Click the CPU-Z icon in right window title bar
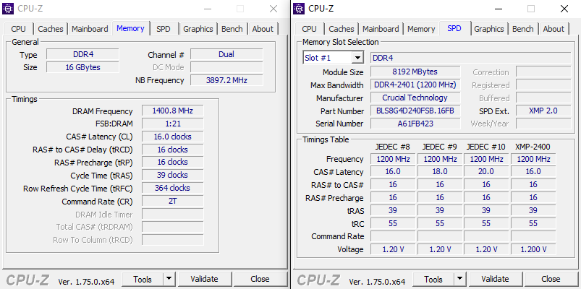The image size is (581, 289). pyautogui.click(x=300, y=9)
